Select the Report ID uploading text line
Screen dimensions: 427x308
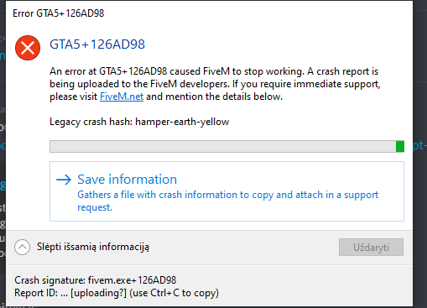117,293
